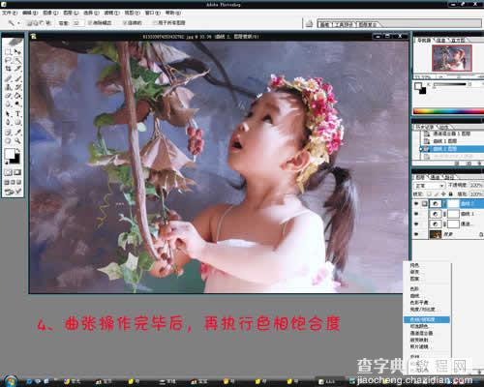
Task: Open the 不透明度 opacity value box
Action: pos(476,185)
